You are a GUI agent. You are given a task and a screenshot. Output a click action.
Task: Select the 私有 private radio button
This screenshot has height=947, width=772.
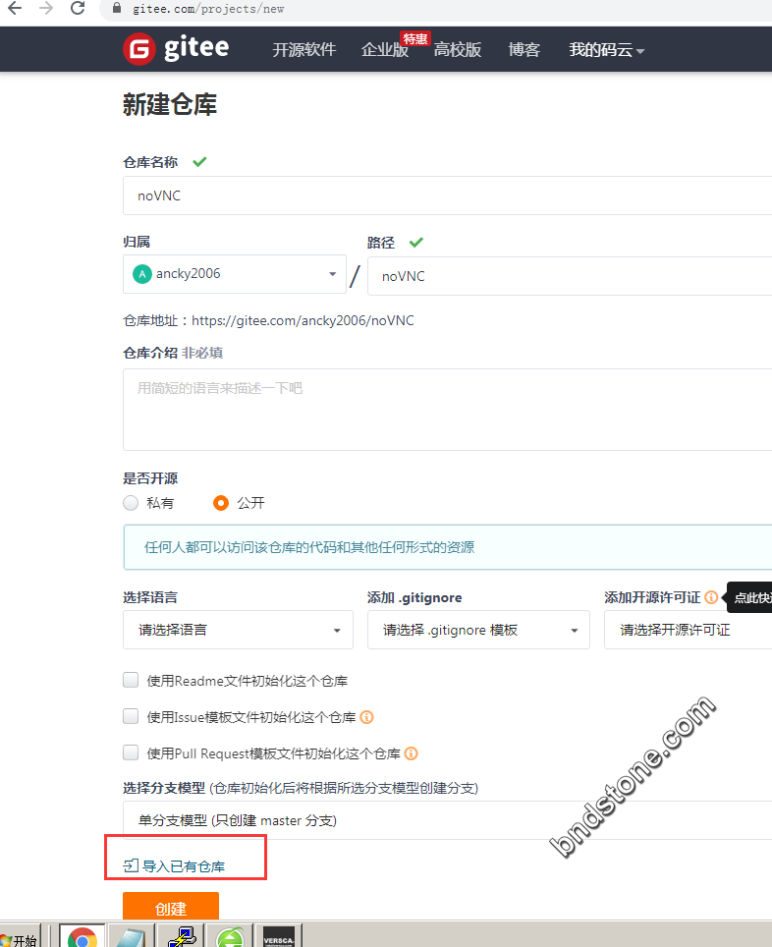pos(131,503)
